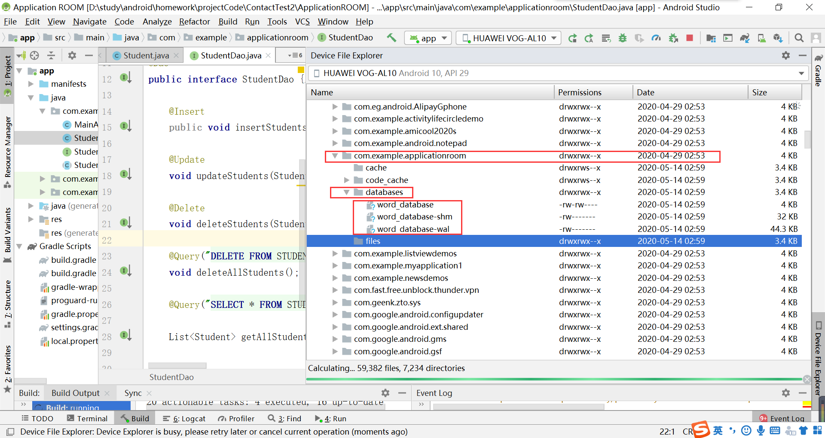825x438 pixels.
Task: Collapse the com.example.applicationroom folder
Action: point(335,156)
